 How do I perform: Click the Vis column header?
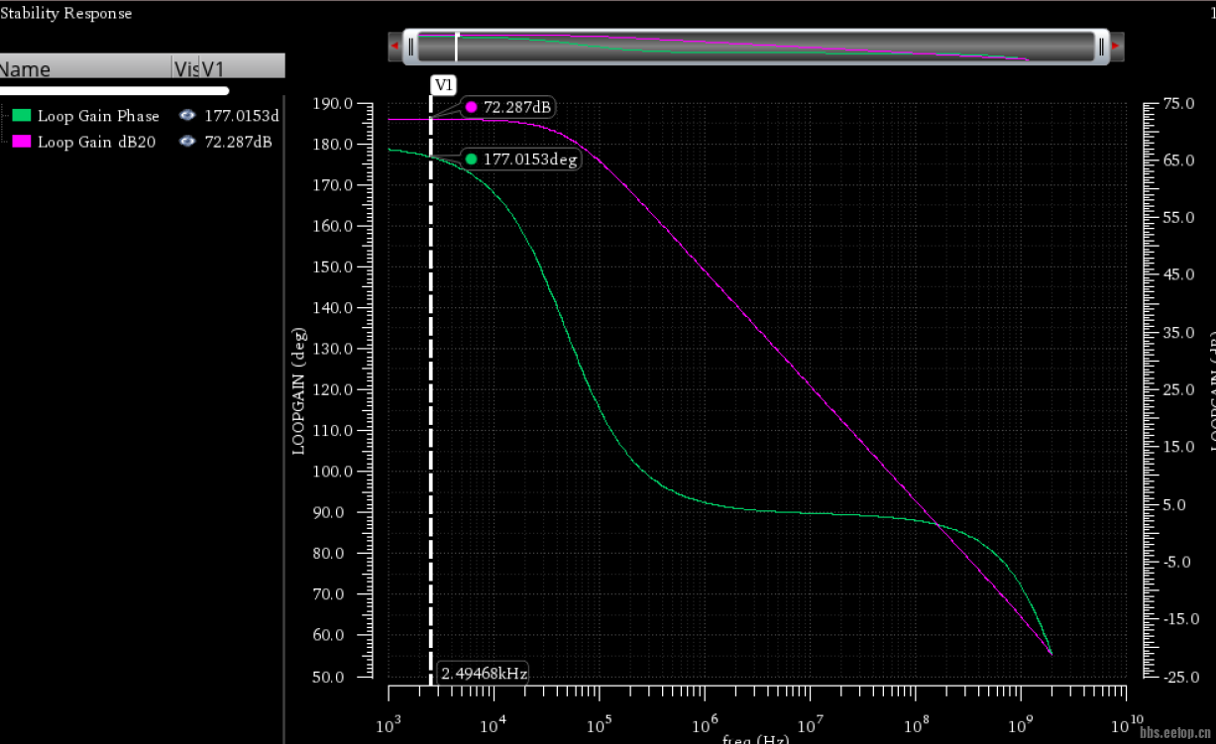pos(185,68)
